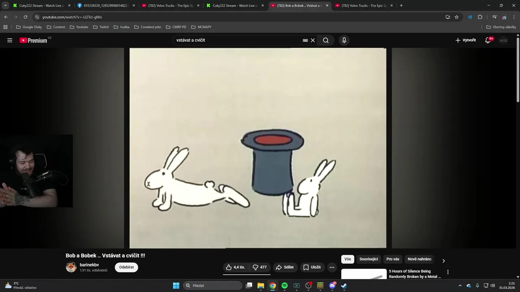Click Vytvořit to create content
Screen dimensions: 520x292
466,40
